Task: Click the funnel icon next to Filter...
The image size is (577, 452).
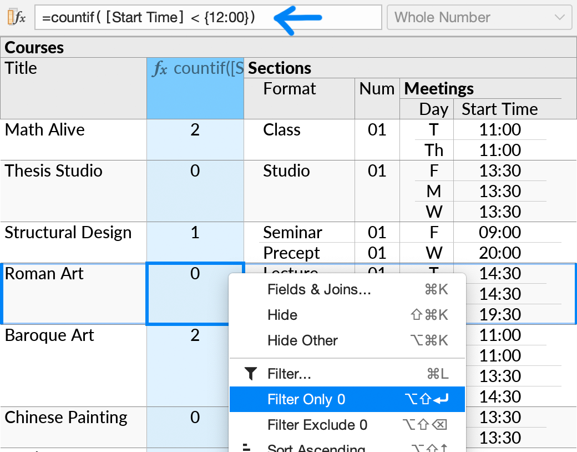Action: coord(251,374)
